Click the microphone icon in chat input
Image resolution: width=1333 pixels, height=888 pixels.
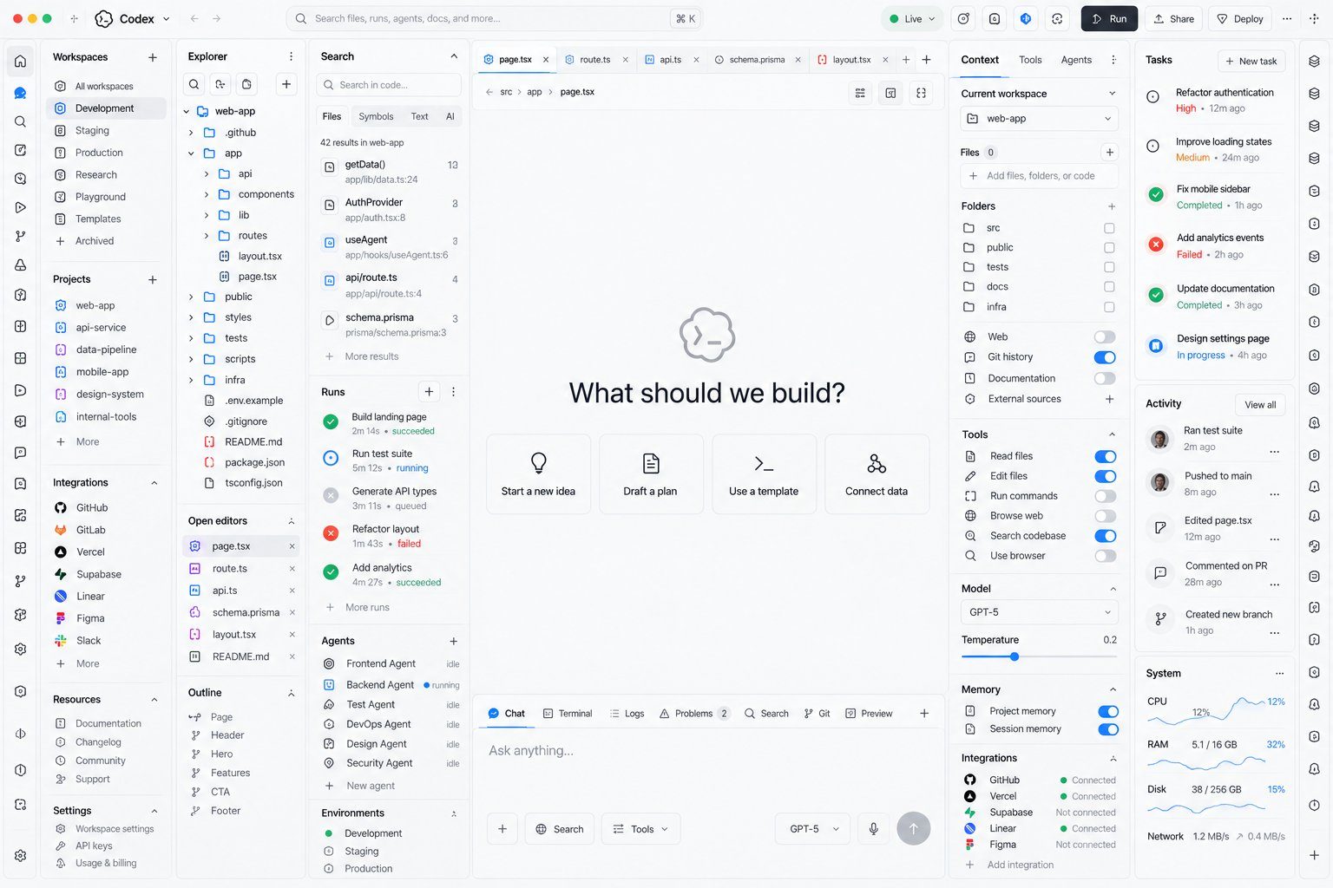point(874,829)
